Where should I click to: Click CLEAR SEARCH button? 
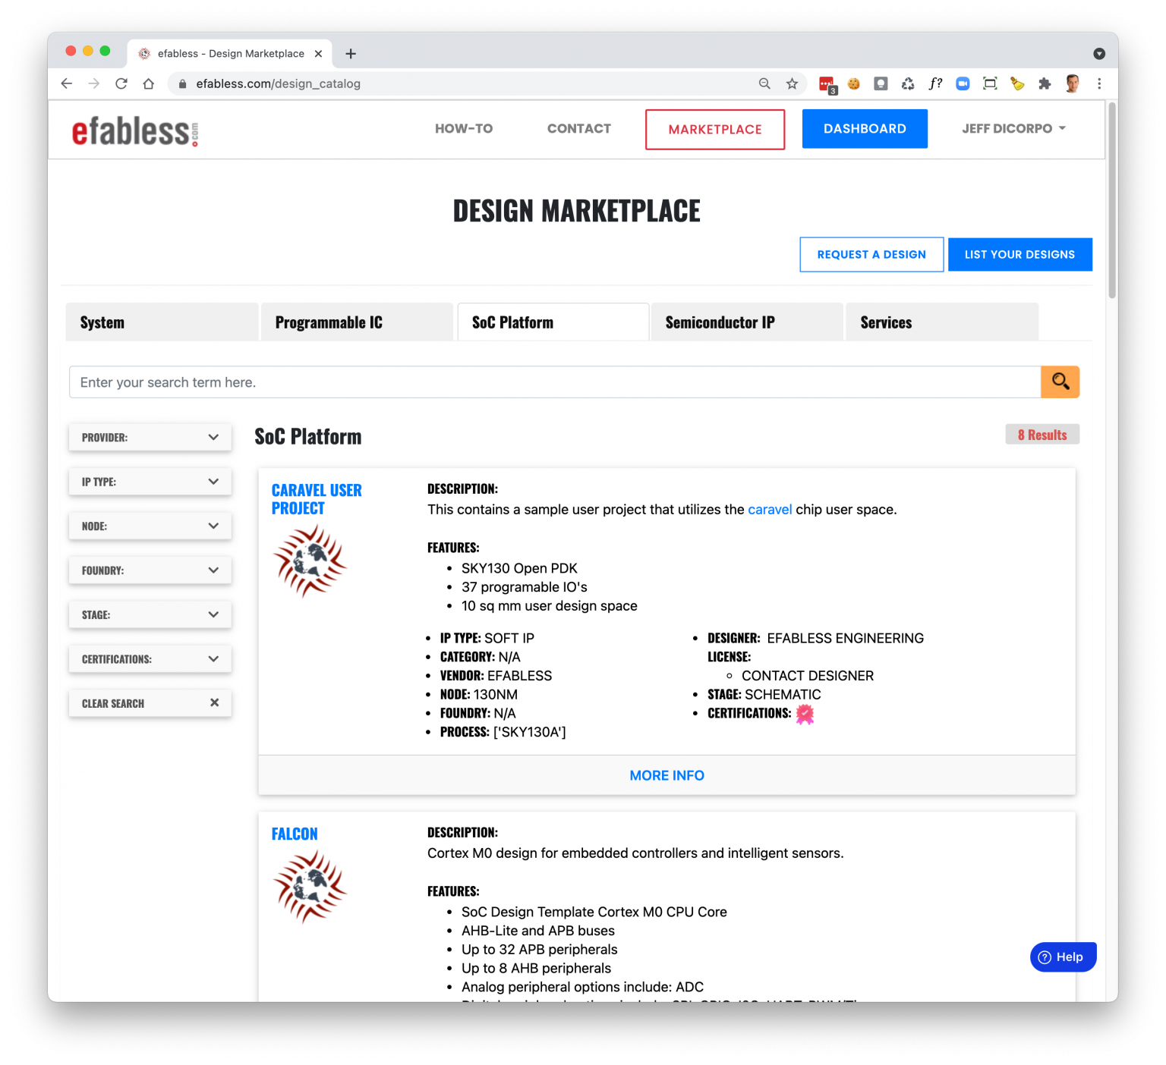coord(150,703)
